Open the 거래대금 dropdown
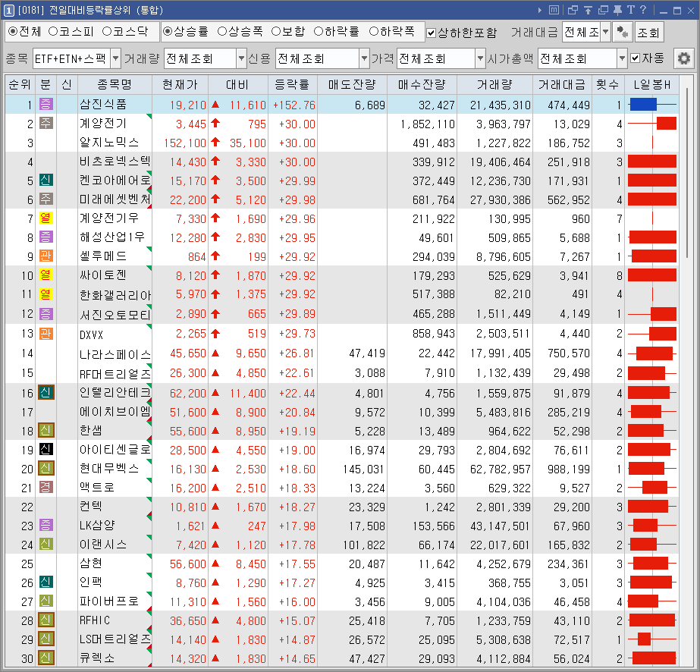The height and width of the screenshot is (672, 700). (x=606, y=32)
